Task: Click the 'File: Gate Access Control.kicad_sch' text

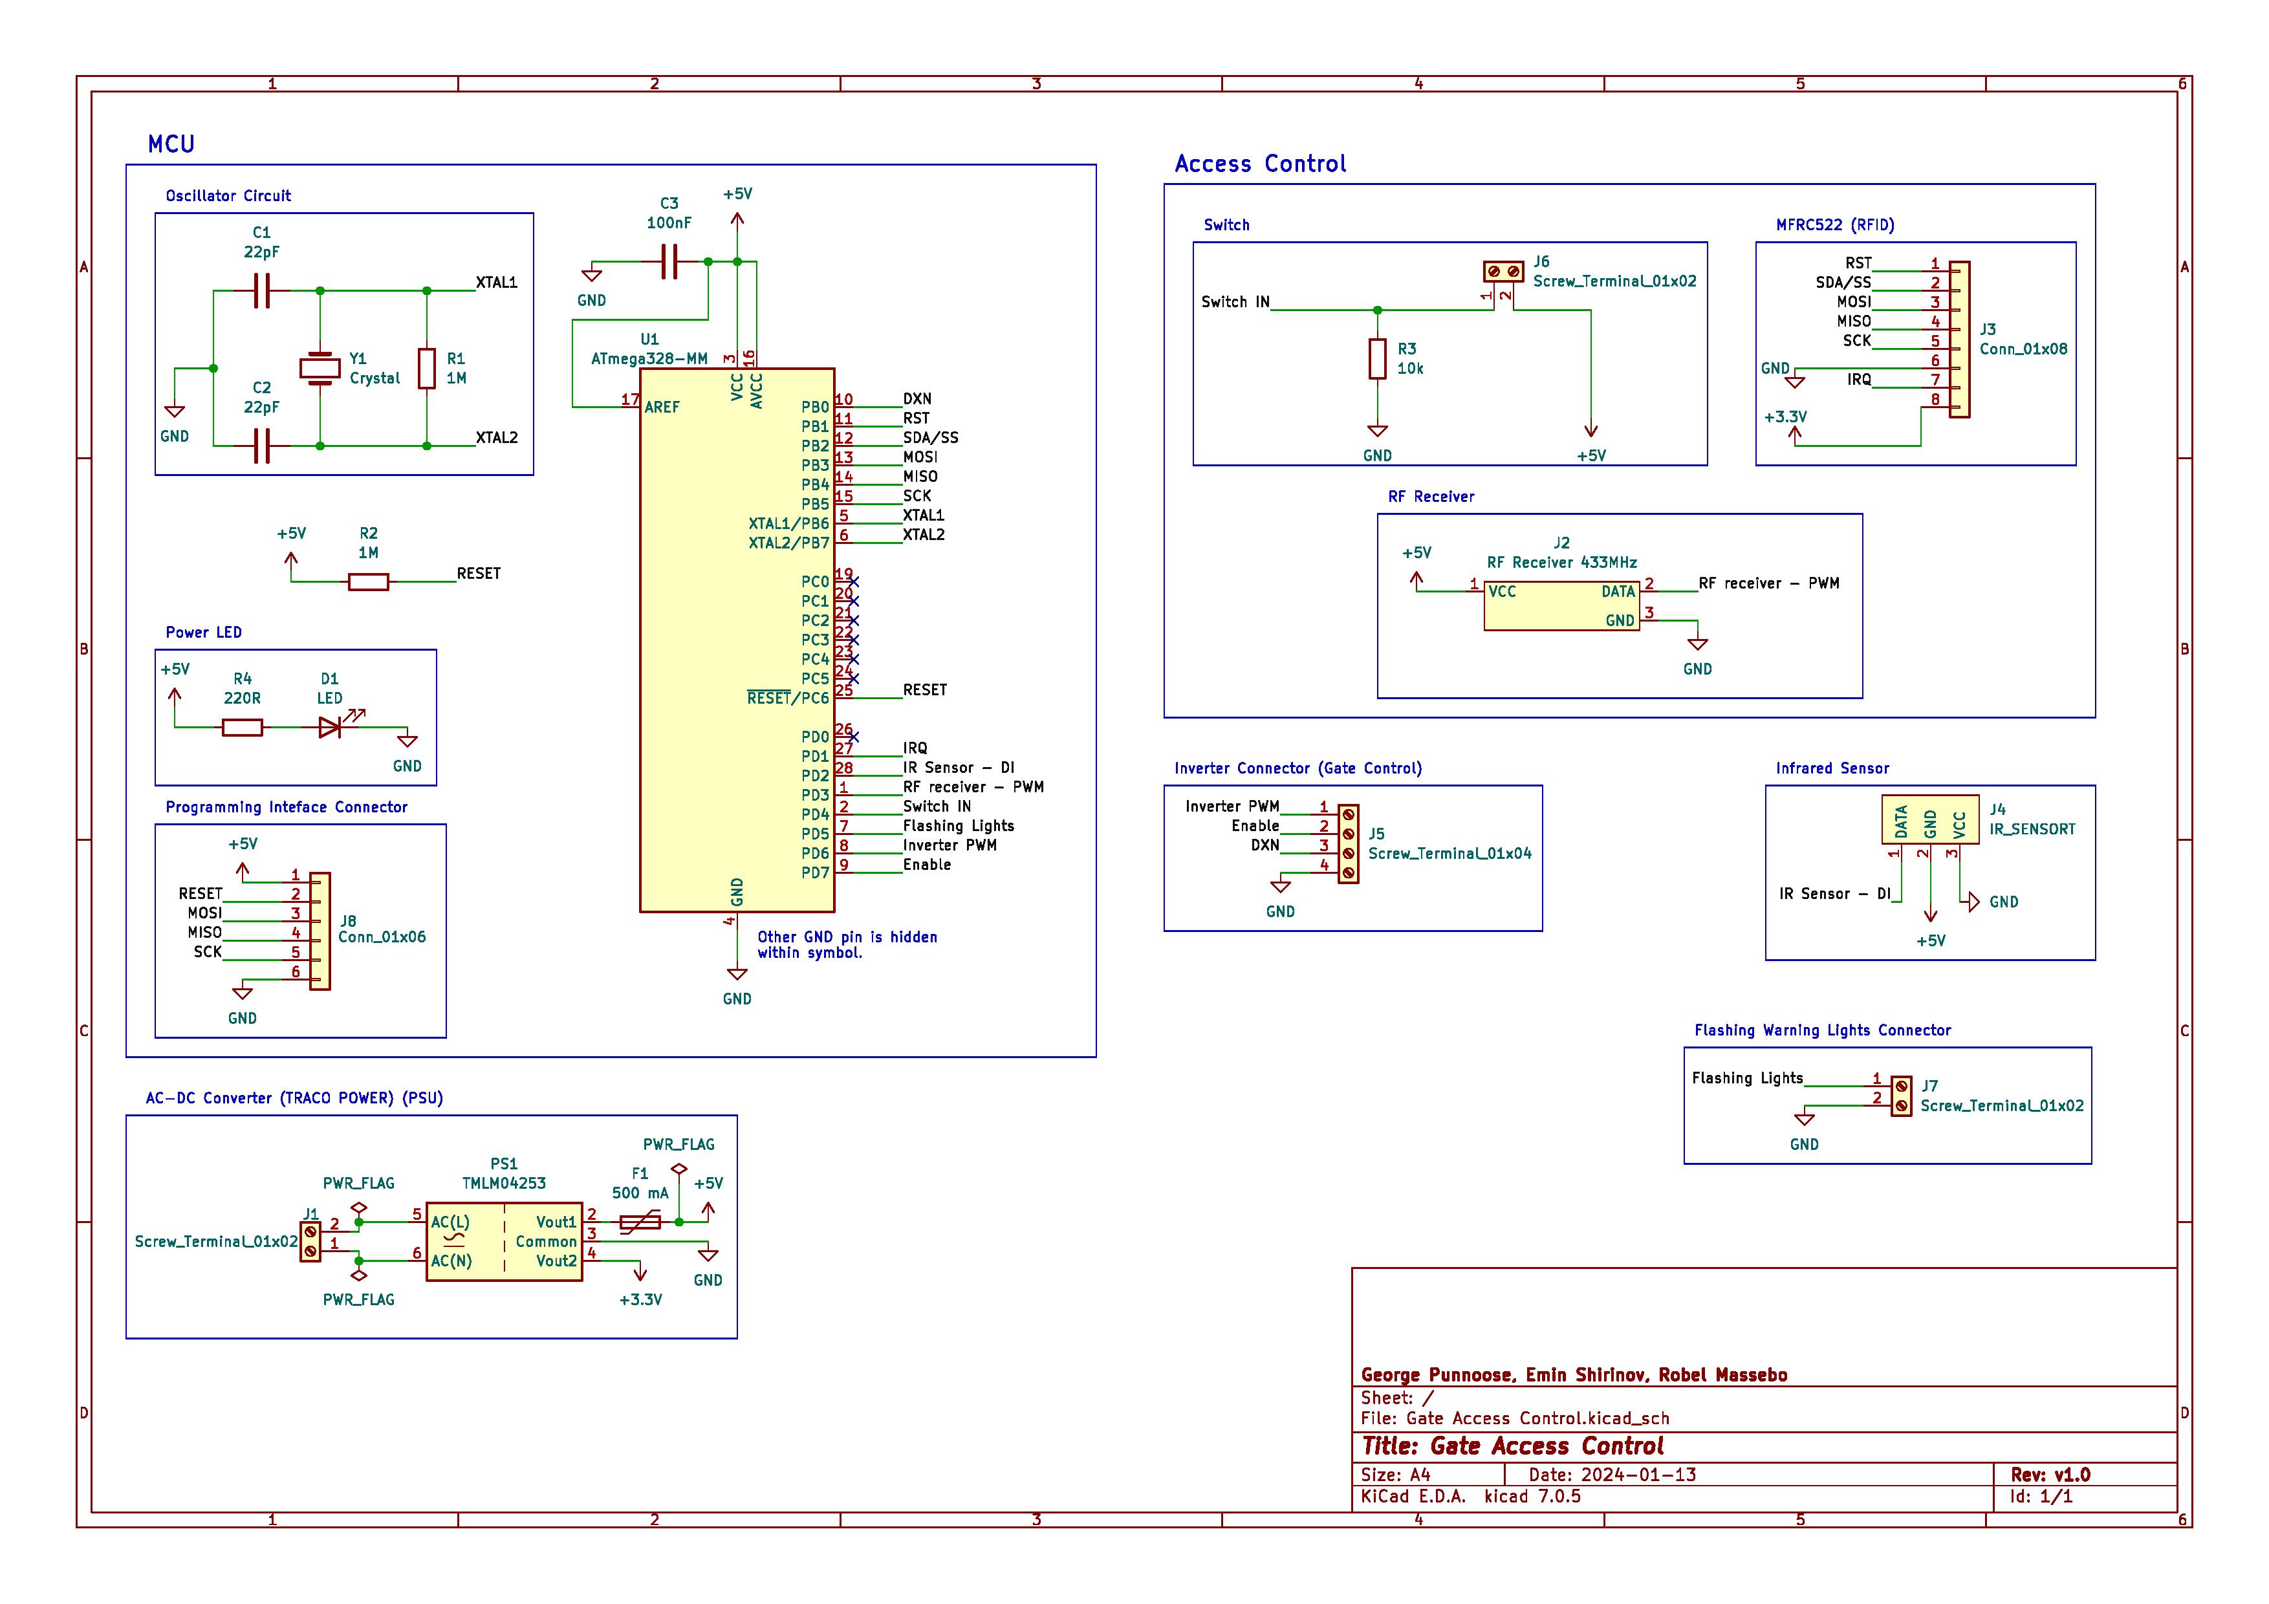Action: click(x=1515, y=1418)
